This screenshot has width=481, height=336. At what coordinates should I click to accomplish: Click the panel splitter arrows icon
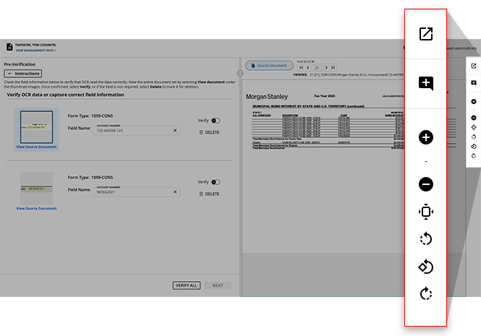[240, 73]
